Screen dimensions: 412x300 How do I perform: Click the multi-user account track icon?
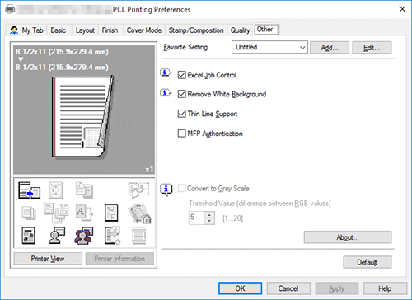point(84,236)
